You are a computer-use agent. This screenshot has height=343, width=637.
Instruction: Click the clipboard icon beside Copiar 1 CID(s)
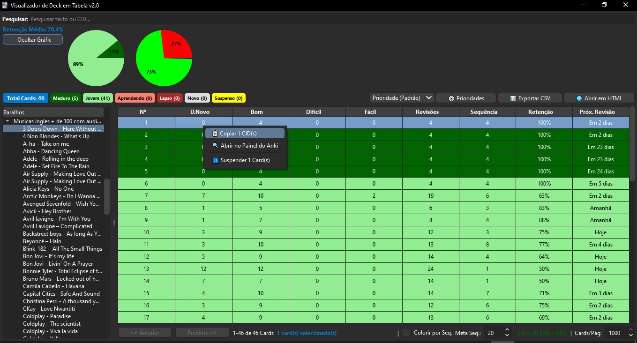click(215, 134)
